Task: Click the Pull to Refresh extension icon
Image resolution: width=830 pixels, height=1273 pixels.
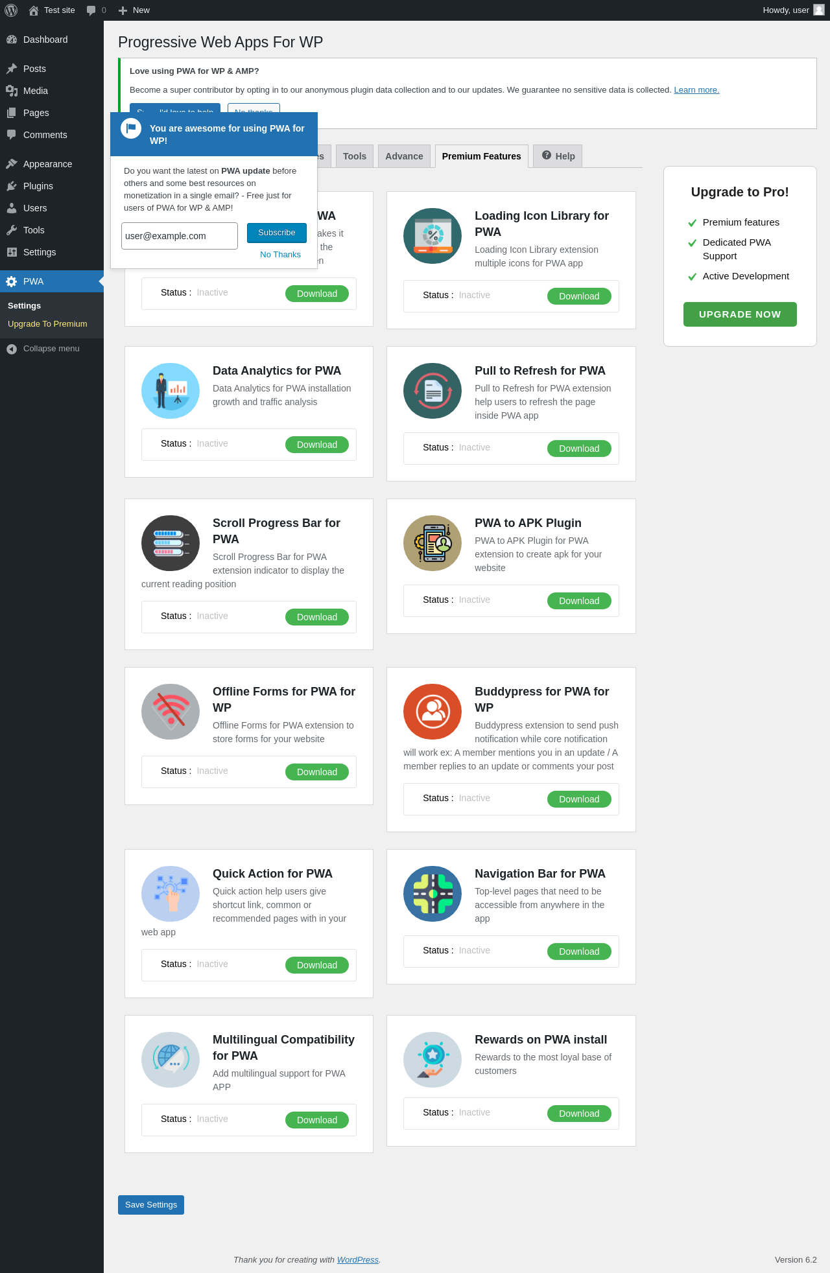Action: click(x=433, y=391)
